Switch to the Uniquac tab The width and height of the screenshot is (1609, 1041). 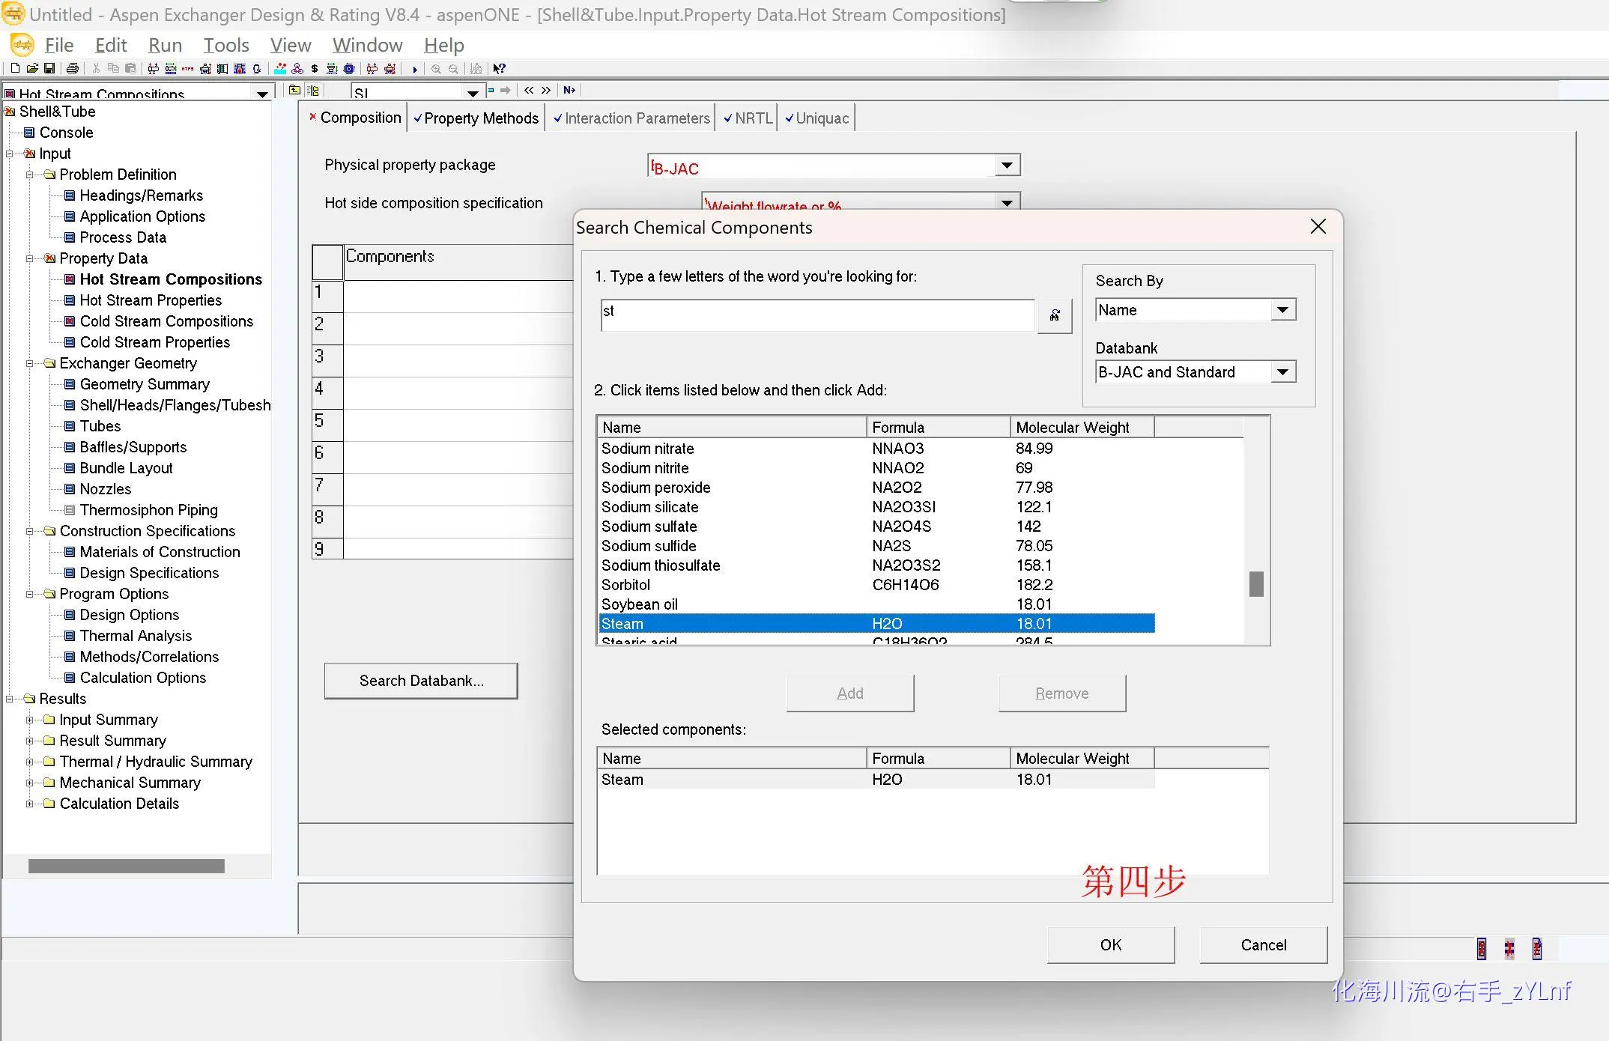click(x=816, y=118)
